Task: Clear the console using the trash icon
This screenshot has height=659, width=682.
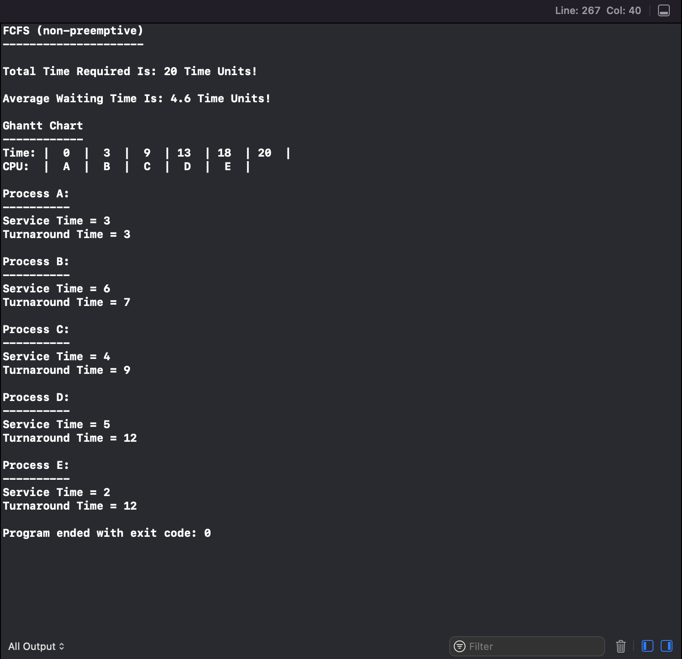Action: point(620,646)
